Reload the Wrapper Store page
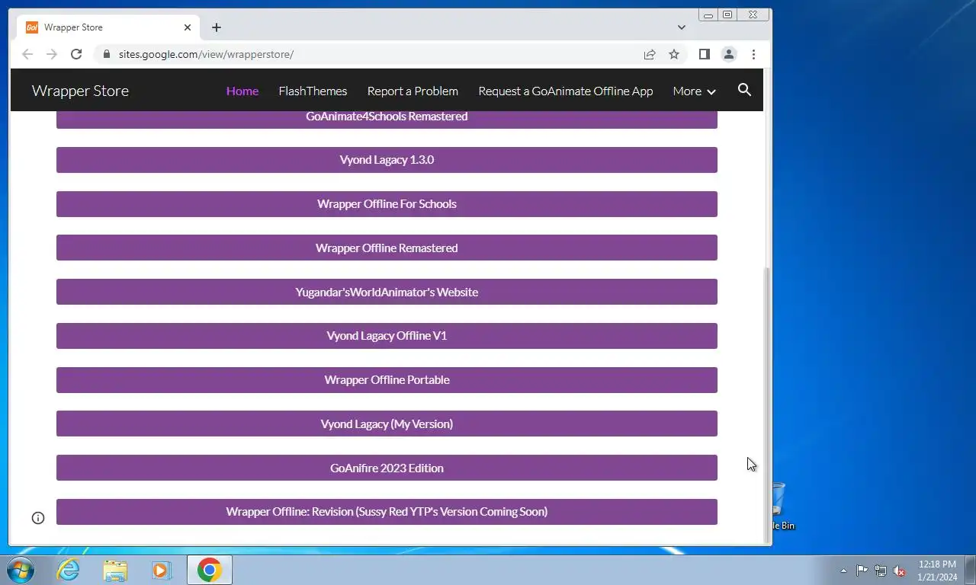 [76, 54]
